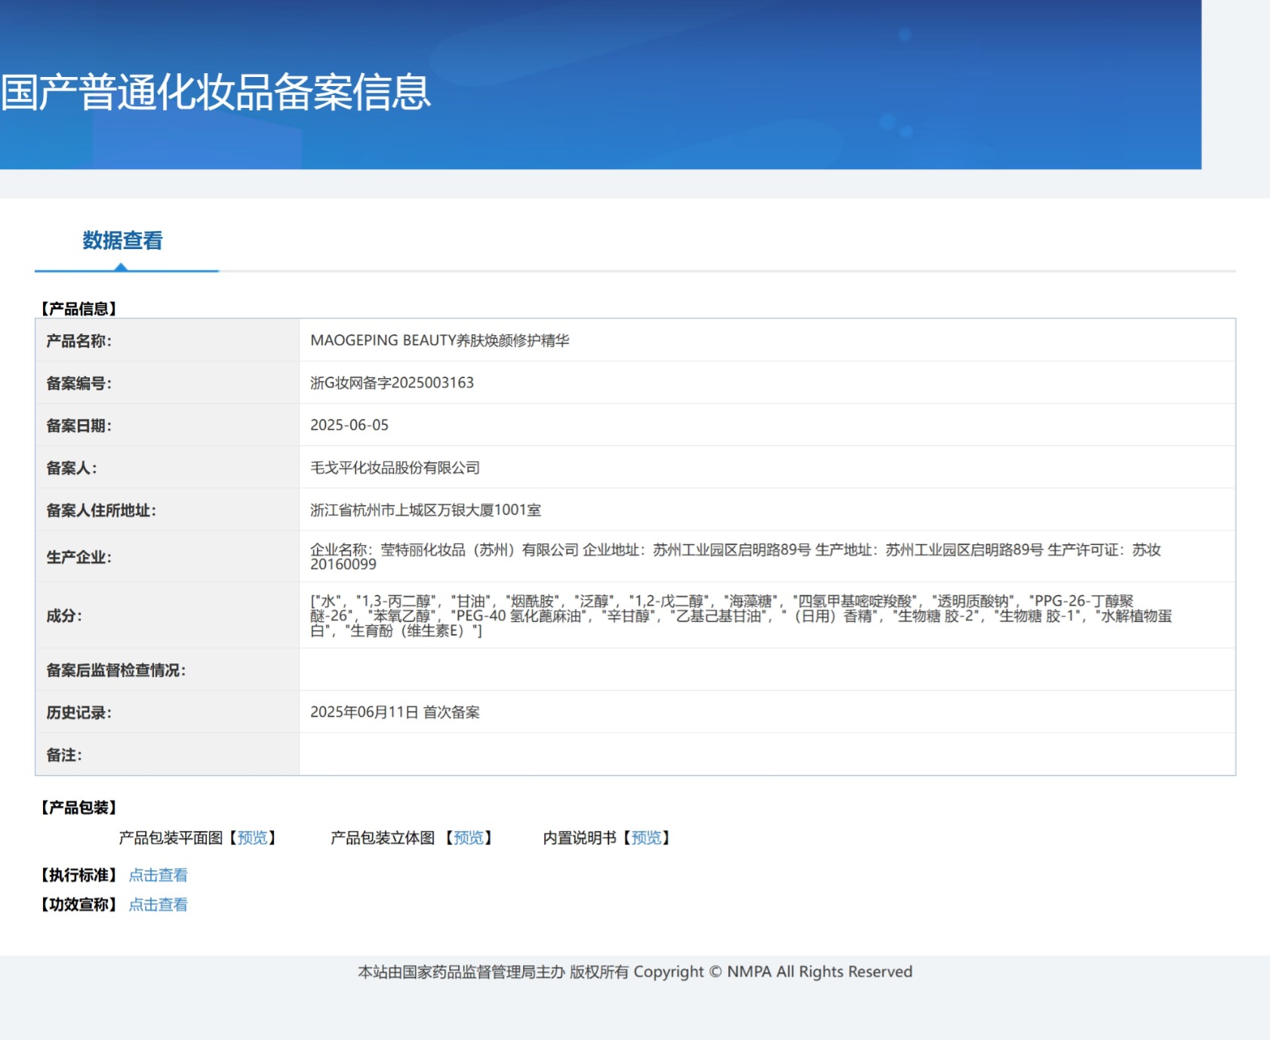This screenshot has width=1270, height=1040.
Task: Click the 备注 row label
Action: (64, 755)
